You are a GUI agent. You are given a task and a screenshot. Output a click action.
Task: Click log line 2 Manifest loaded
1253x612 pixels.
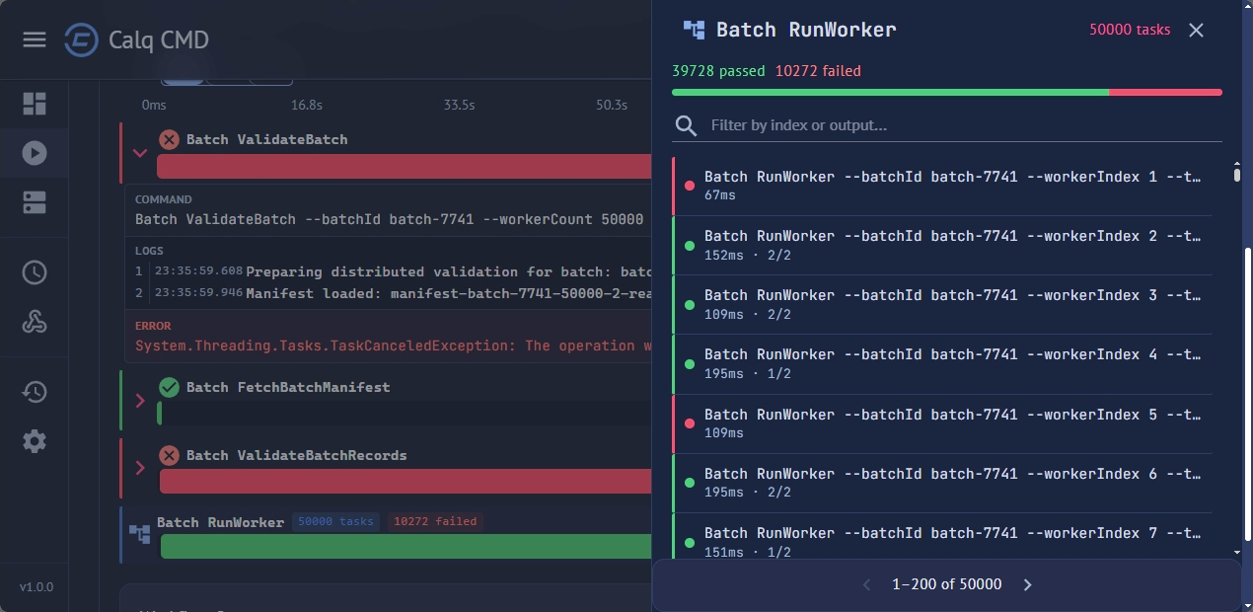pos(448,292)
